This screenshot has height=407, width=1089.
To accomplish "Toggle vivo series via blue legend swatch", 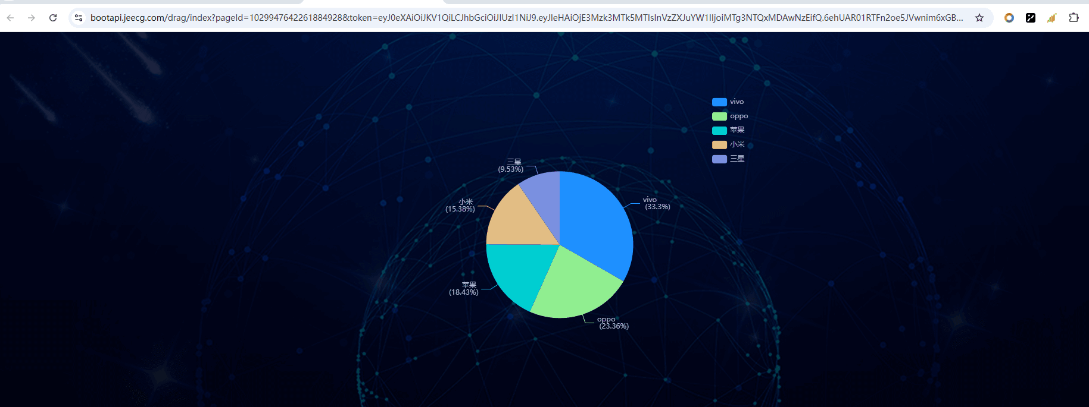I will pyautogui.click(x=719, y=102).
